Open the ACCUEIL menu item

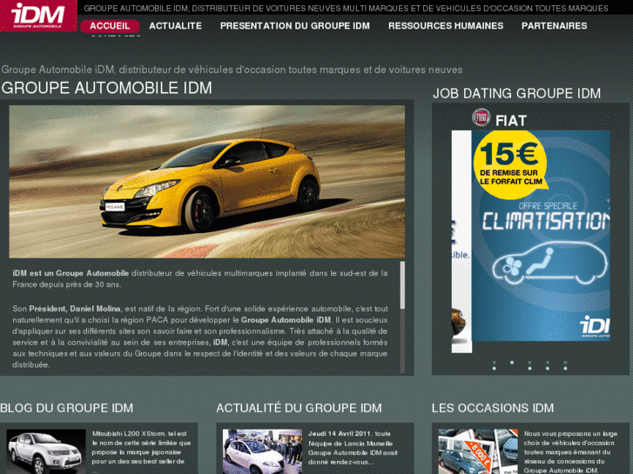(x=110, y=26)
